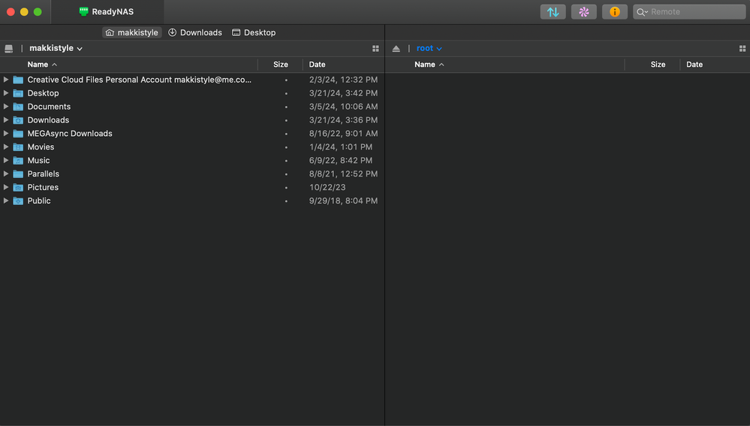Click the Downloads folder icon in list
The width and height of the screenshot is (750, 426).
pyautogui.click(x=18, y=120)
